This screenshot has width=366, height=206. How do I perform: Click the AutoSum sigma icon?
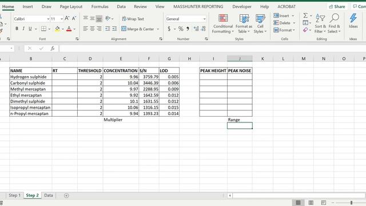point(305,15)
